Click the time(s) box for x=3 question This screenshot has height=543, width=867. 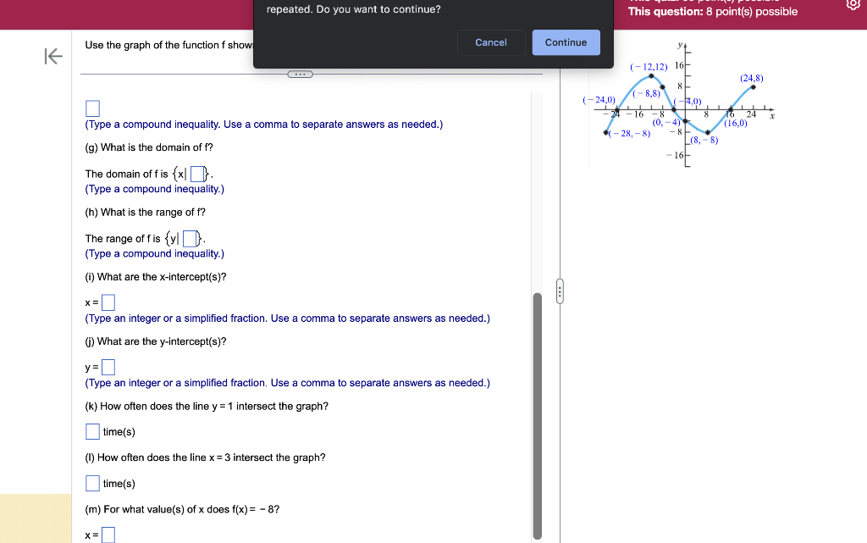coord(91,483)
